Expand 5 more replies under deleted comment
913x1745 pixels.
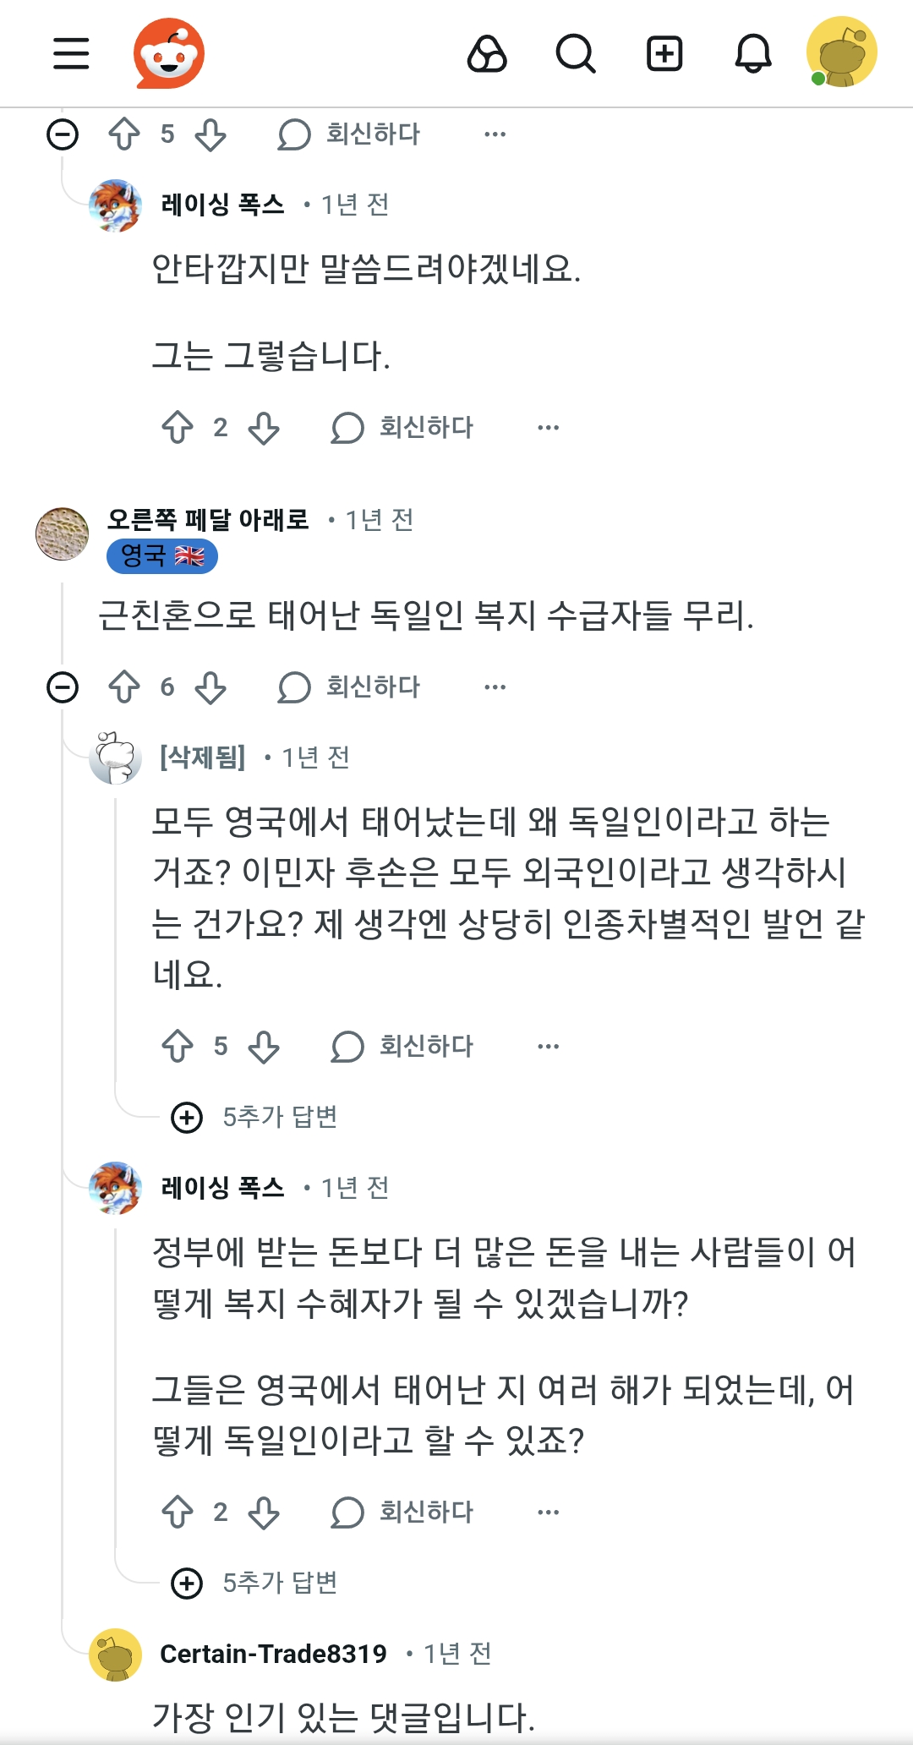[254, 1117]
